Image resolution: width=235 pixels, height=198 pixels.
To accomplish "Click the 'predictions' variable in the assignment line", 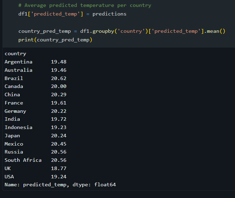I will tap(109, 14).
